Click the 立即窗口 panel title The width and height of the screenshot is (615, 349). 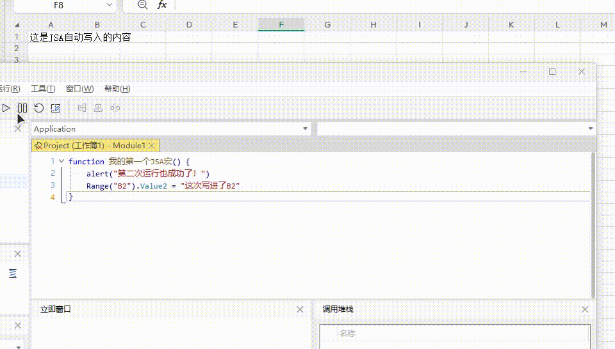click(x=56, y=309)
